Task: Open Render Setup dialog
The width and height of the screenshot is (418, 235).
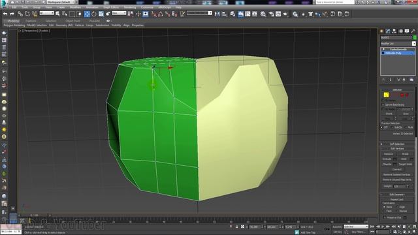Action: coord(271,14)
